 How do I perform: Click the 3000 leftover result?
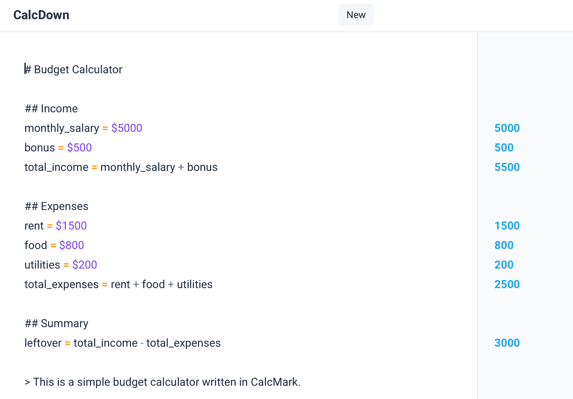click(x=507, y=343)
